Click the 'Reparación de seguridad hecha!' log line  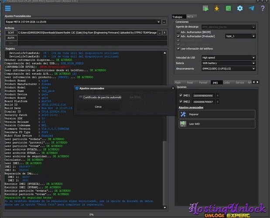pos(29,198)
